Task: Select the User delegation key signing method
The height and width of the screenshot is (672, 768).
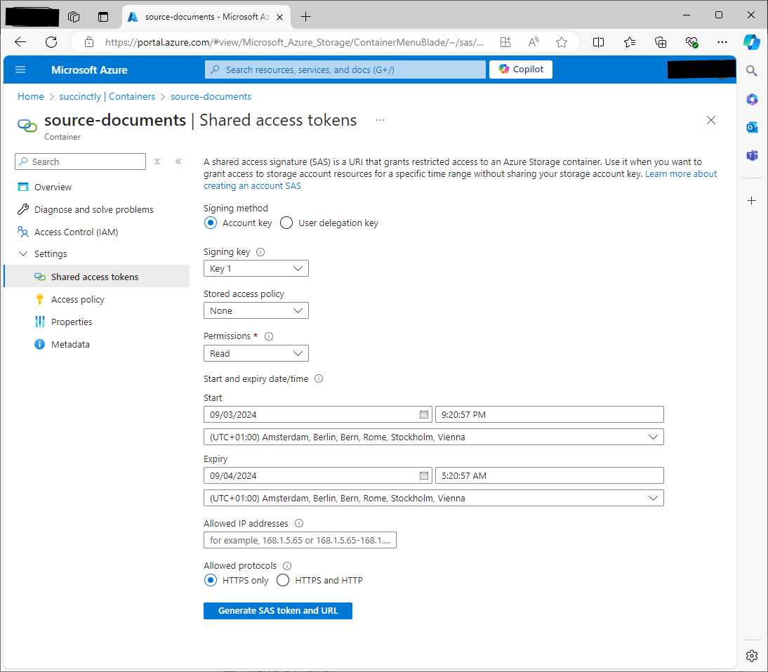Action: 286,223
